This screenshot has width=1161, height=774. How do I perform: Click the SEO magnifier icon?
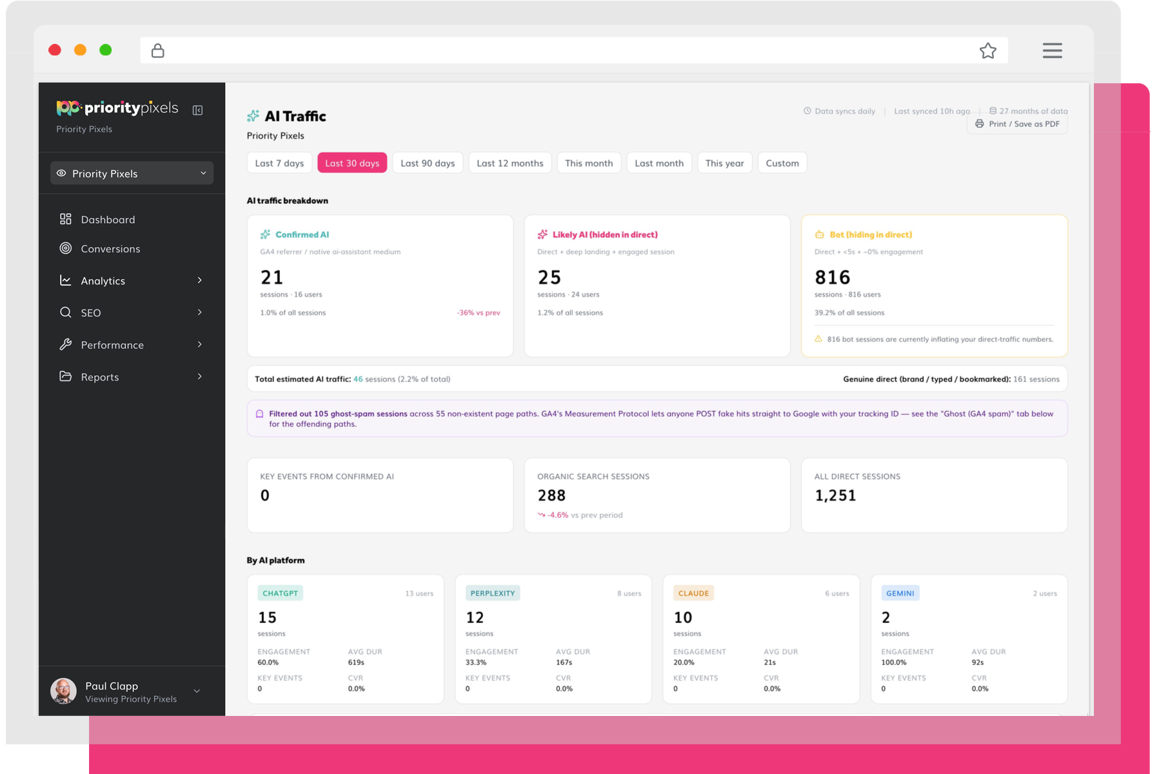(66, 312)
